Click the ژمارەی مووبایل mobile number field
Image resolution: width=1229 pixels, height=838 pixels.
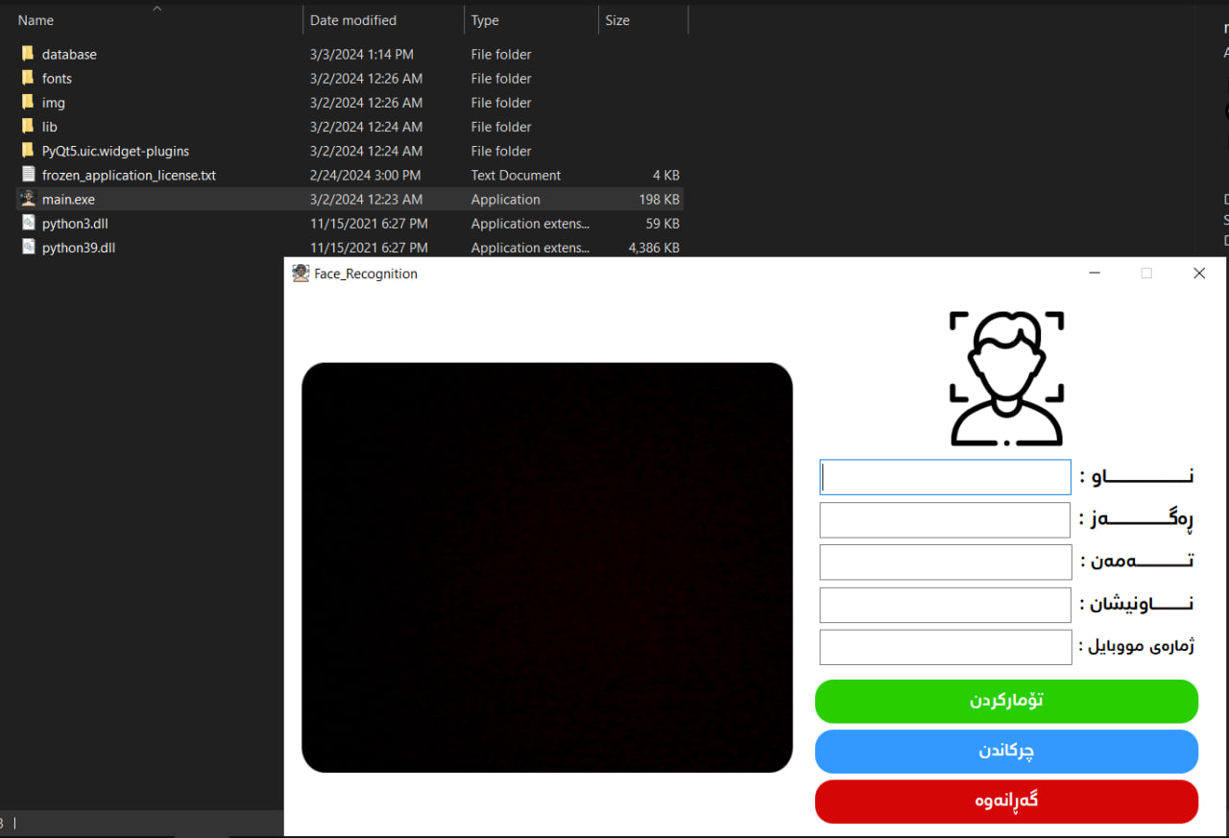pyautogui.click(x=945, y=647)
